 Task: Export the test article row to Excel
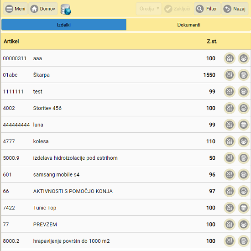click(230, 92)
